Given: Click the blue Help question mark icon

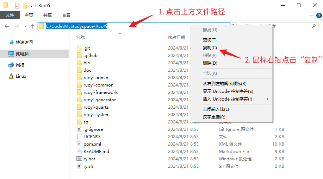Looking at the screenshot, I should [318, 15].
